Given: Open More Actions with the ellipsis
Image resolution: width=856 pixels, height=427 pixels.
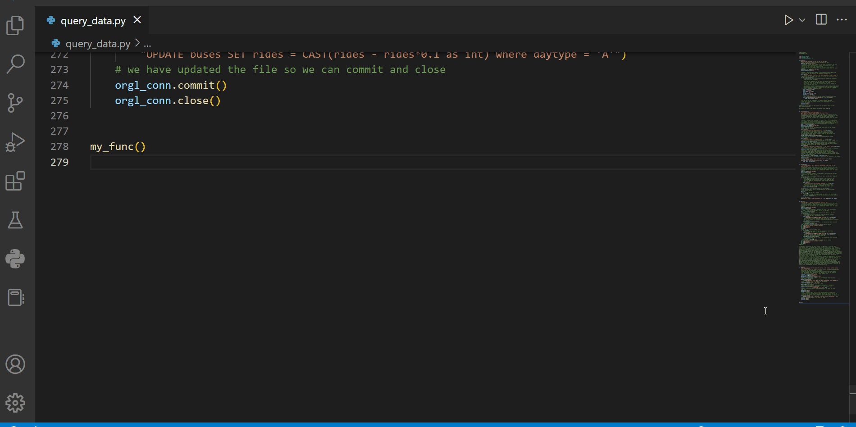Looking at the screenshot, I should click(x=842, y=19).
